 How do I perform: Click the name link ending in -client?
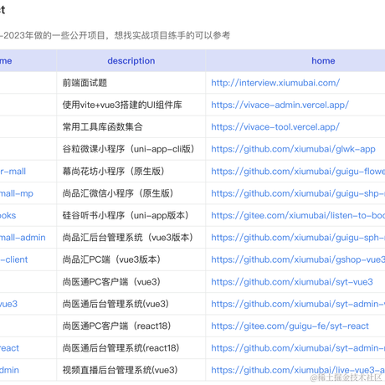click(x=13, y=259)
